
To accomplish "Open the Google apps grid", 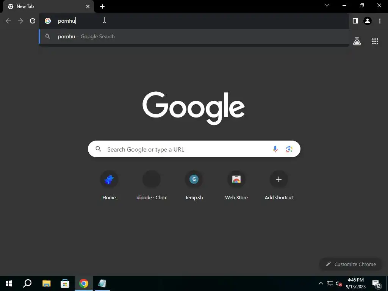I will 375,41.
